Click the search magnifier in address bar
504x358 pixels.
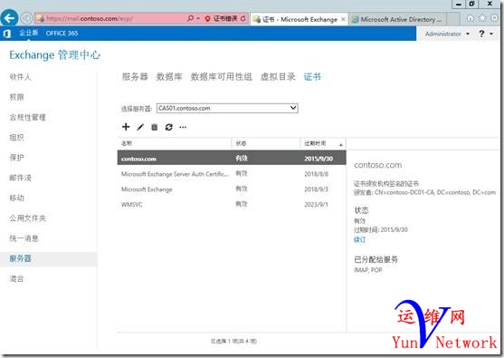(x=190, y=18)
